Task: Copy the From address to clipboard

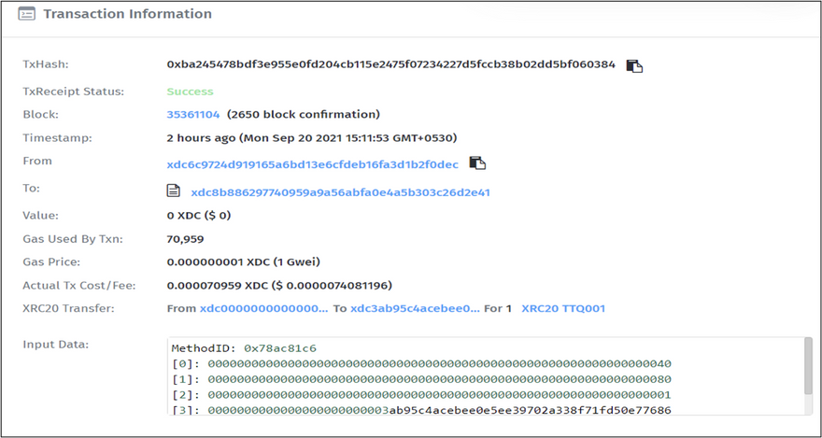Action: point(477,163)
